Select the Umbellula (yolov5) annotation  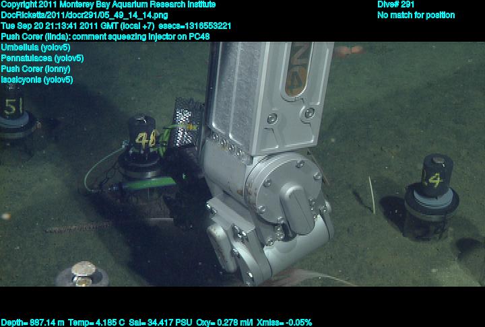(36, 48)
